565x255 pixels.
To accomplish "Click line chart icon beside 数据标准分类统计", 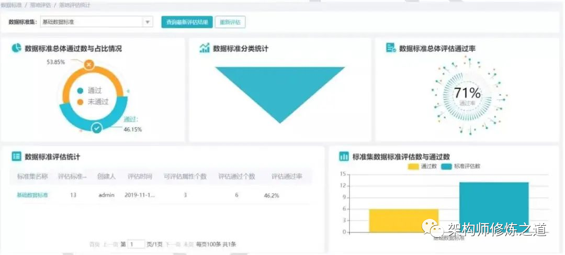I will click(x=205, y=48).
